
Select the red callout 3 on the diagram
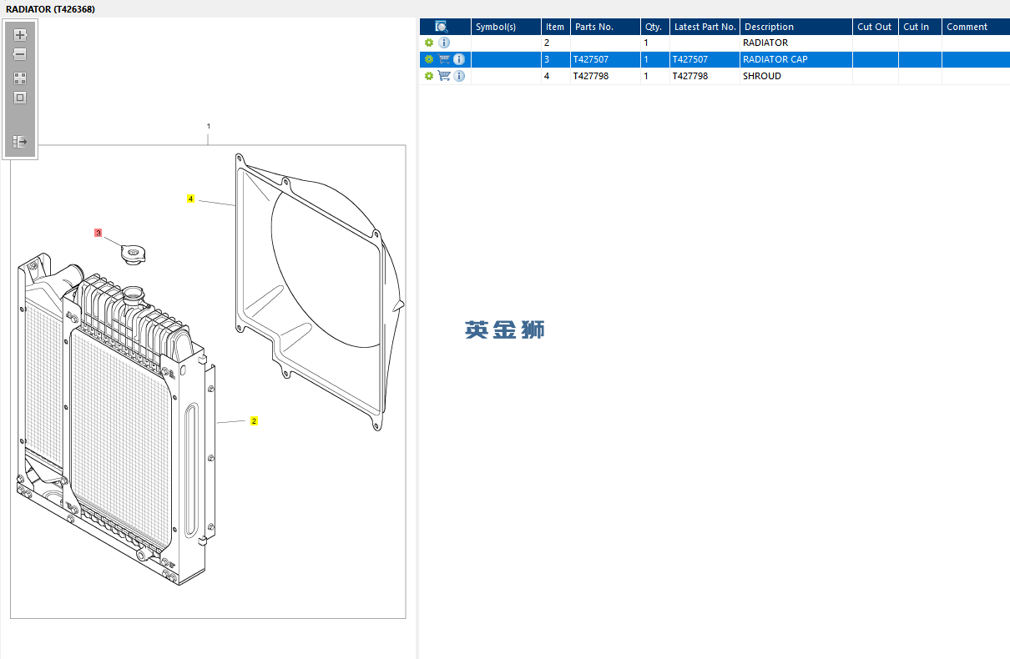[98, 234]
